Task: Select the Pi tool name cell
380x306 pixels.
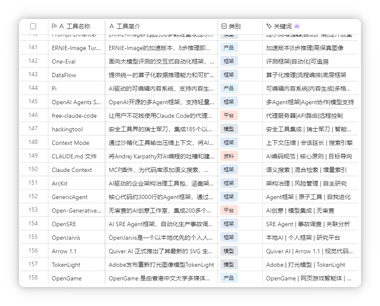Action: (76, 89)
